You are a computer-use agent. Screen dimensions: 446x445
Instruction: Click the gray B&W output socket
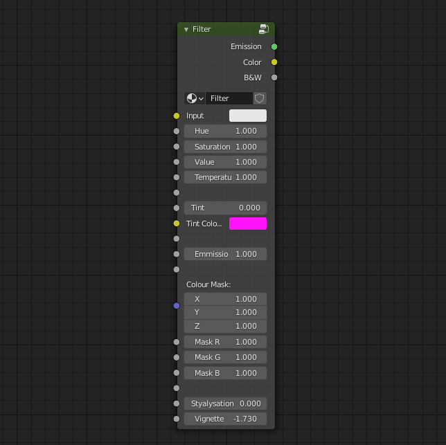(274, 78)
